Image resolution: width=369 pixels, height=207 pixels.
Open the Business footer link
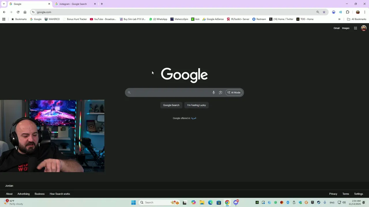point(39,194)
